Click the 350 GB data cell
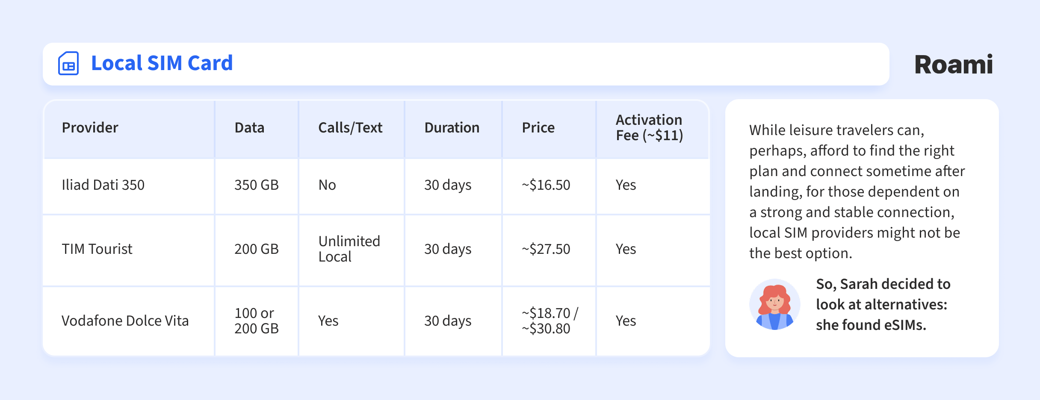Viewport: 1040px width, 400px height. 256,185
